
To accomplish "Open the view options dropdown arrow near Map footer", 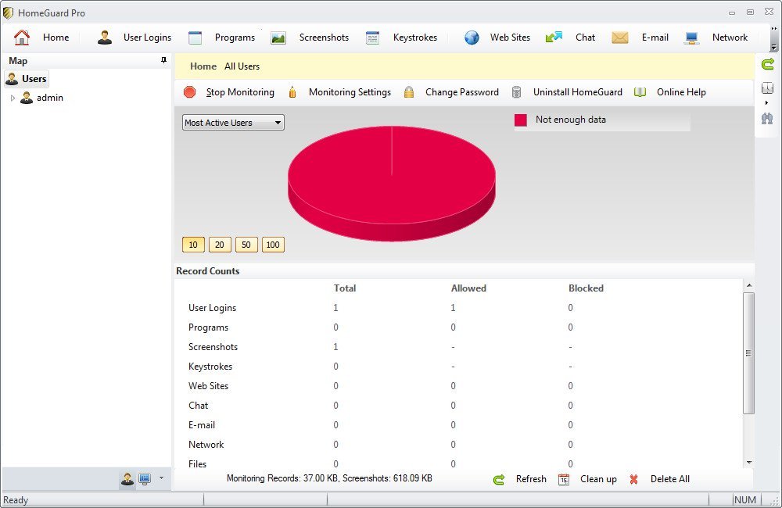I will point(161,478).
